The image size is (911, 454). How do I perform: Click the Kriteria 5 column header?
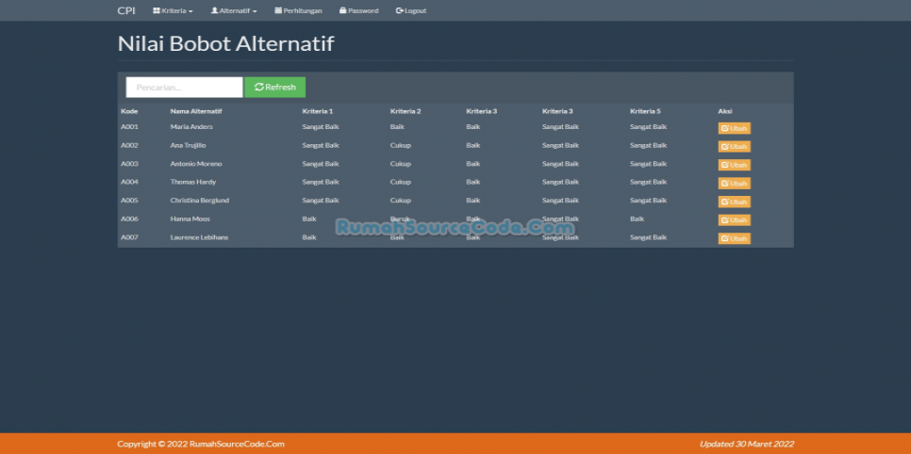pos(645,111)
